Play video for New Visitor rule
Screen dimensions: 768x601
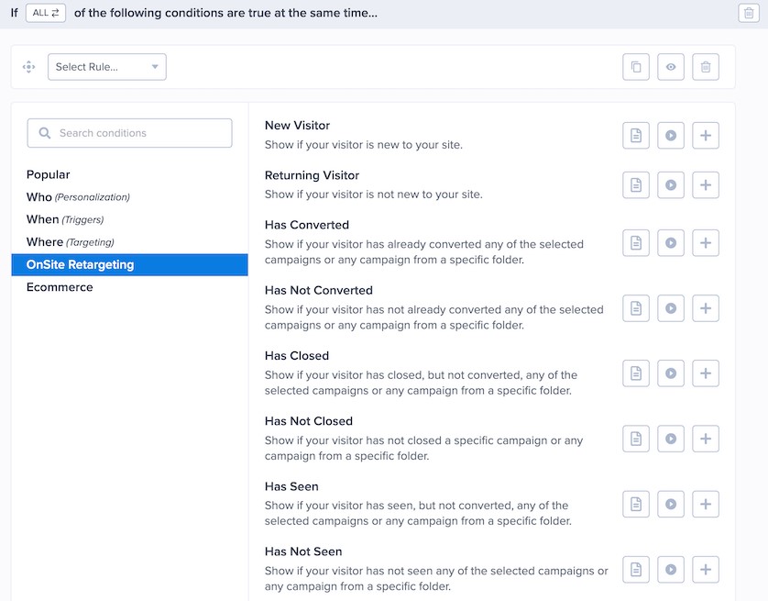pos(671,135)
